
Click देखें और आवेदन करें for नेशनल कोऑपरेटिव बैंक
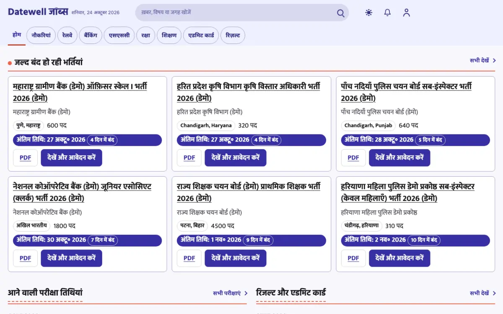(x=71, y=258)
